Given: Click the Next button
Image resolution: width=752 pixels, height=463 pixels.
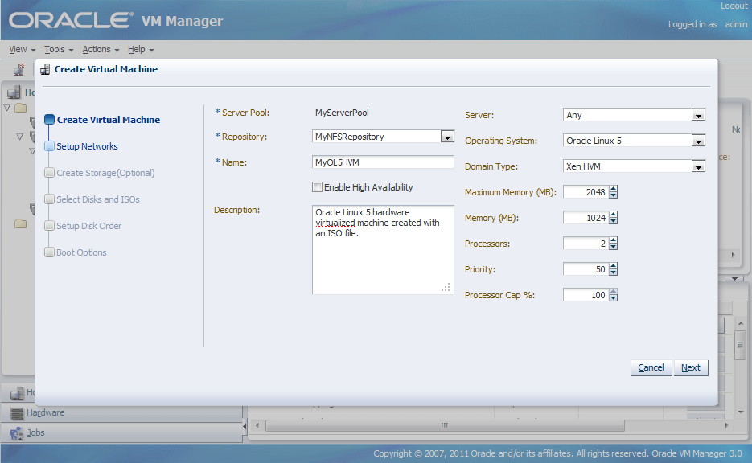Looking at the screenshot, I should pos(691,367).
